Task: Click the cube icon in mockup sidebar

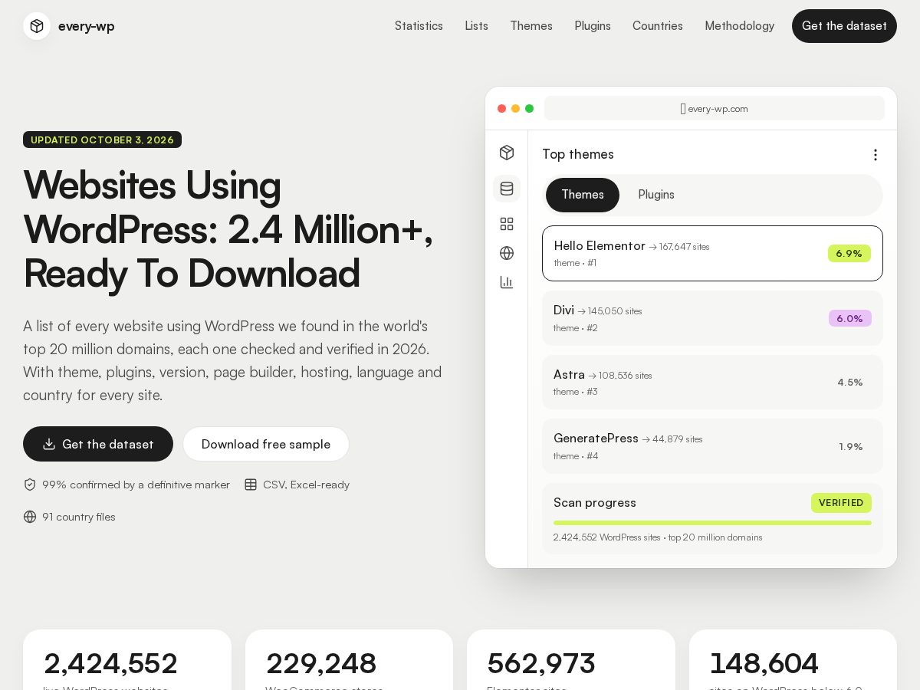Action: click(507, 153)
